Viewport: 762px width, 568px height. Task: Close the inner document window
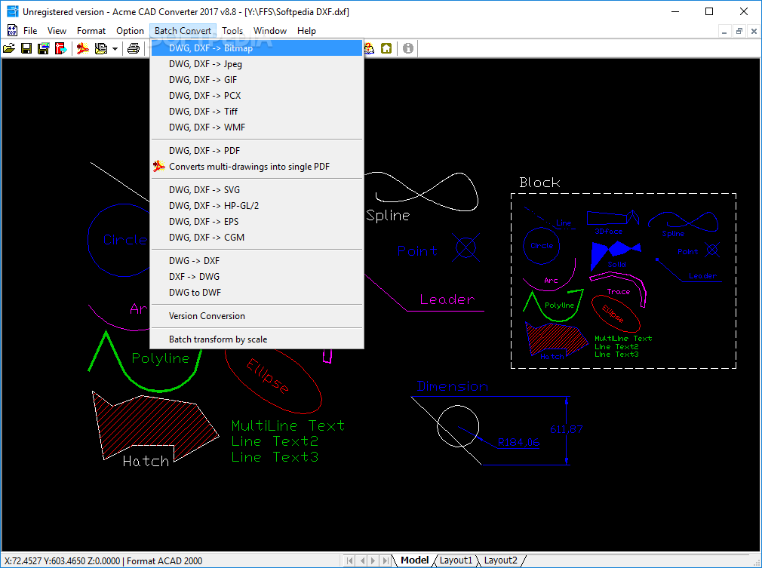click(754, 31)
